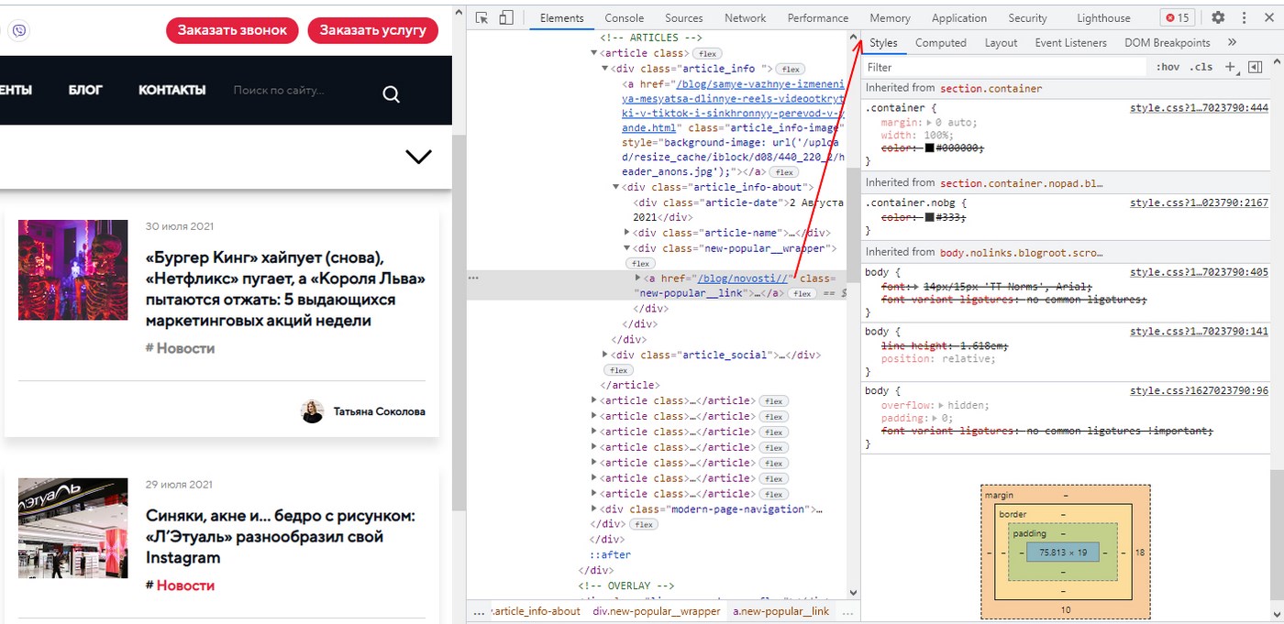Toggle flex badge beside the article_info div
Image resolution: width=1284 pixels, height=624 pixels.
[x=791, y=70]
